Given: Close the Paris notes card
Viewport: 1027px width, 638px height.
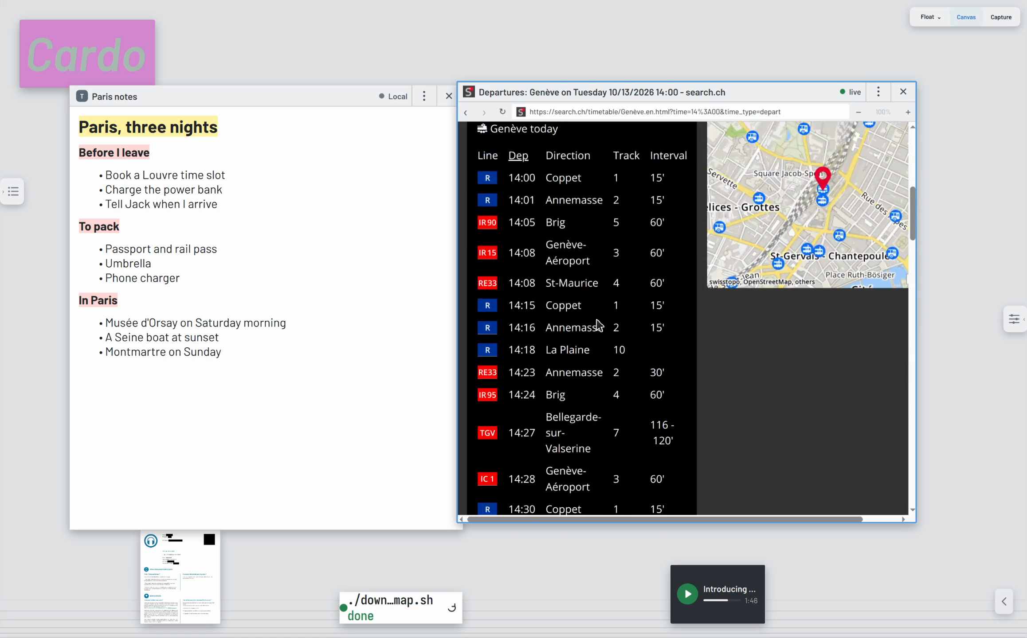Looking at the screenshot, I should [449, 96].
